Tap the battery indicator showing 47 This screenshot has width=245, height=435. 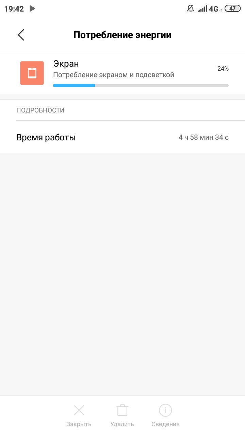(x=232, y=9)
